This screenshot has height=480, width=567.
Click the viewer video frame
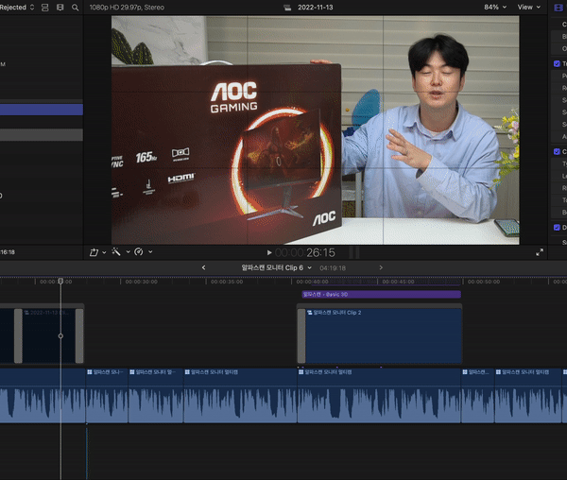(315, 130)
